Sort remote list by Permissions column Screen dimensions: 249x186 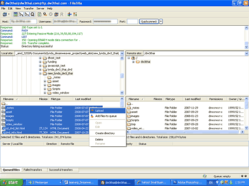(216, 99)
